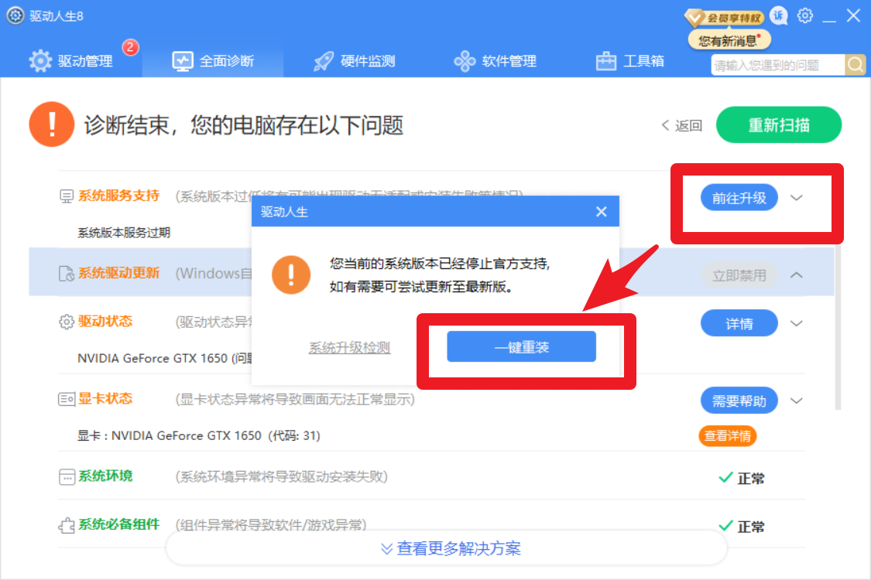This screenshot has height=580, width=871.
Task: Click the 工具箱 toolbox icon
Action: click(x=606, y=61)
